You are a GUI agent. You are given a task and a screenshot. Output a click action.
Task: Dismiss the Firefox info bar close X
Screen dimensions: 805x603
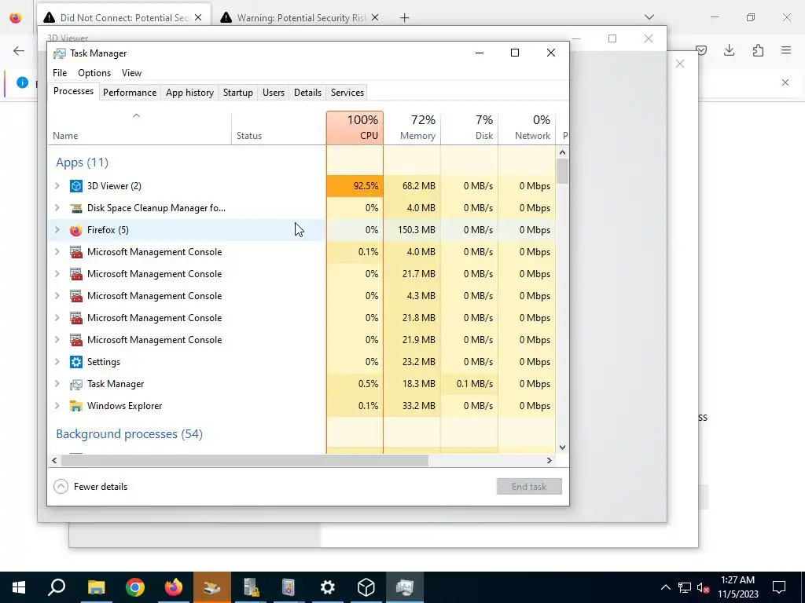pyautogui.click(x=785, y=82)
